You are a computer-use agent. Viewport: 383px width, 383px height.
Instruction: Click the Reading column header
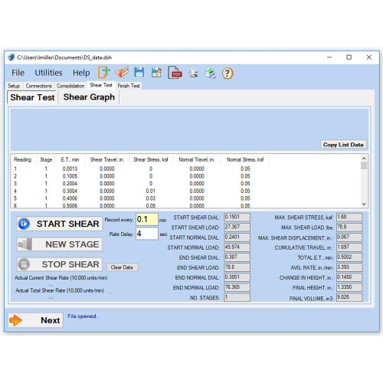pyautogui.click(x=23, y=159)
